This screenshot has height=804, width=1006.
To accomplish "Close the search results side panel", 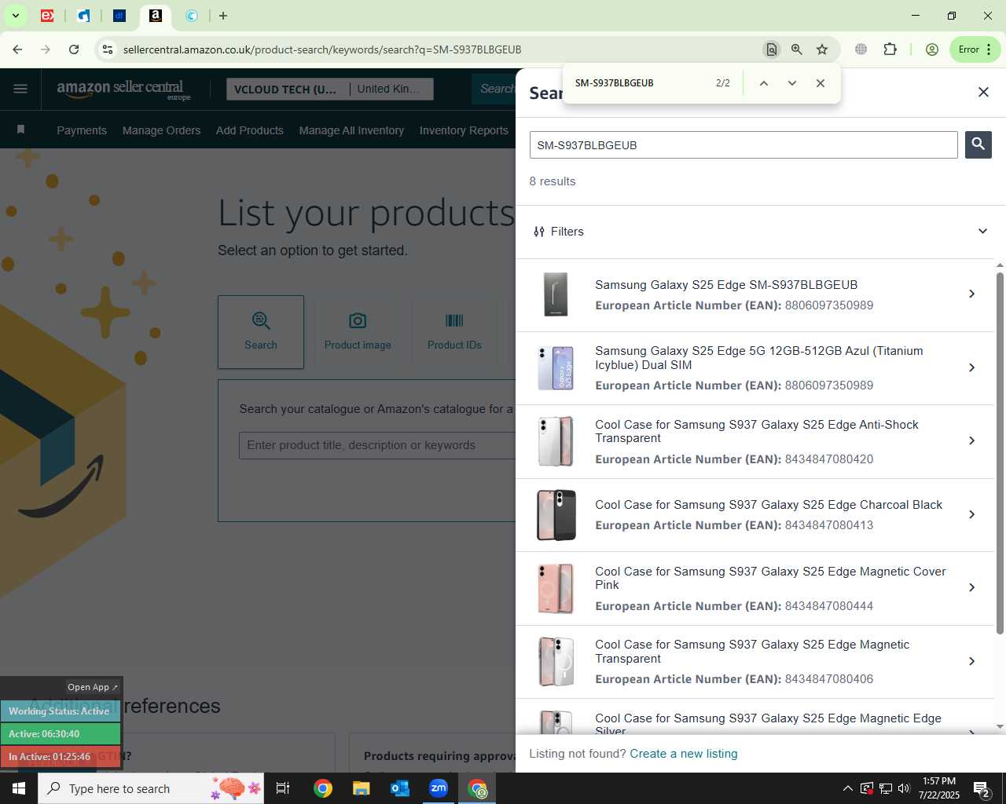I will pyautogui.click(x=983, y=92).
